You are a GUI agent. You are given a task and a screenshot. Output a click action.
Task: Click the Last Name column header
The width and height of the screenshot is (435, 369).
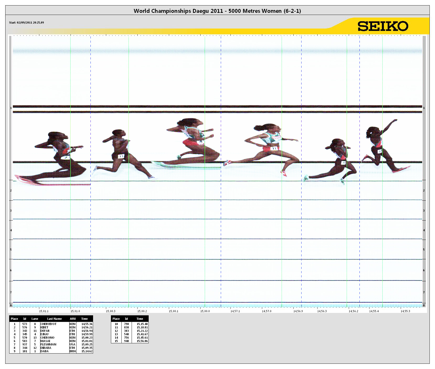[x=54, y=319]
